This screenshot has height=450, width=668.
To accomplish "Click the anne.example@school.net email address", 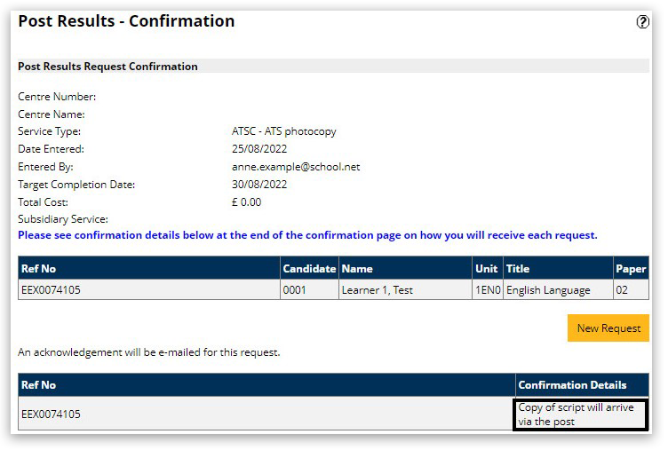I will click(295, 167).
